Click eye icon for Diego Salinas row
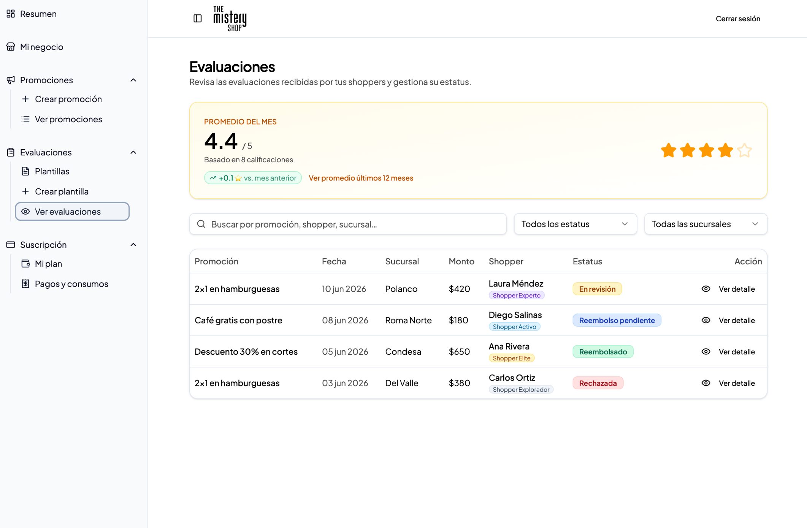Screen dimensions: 807x528 click(706, 320)
